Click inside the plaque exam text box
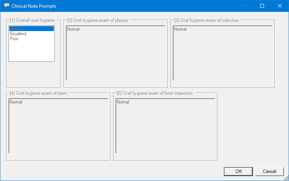This screenshot has height=181, width=289. 115,53
